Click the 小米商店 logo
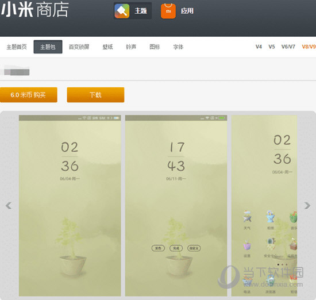Viewport: 316px width, 300px height. point(35,9)
